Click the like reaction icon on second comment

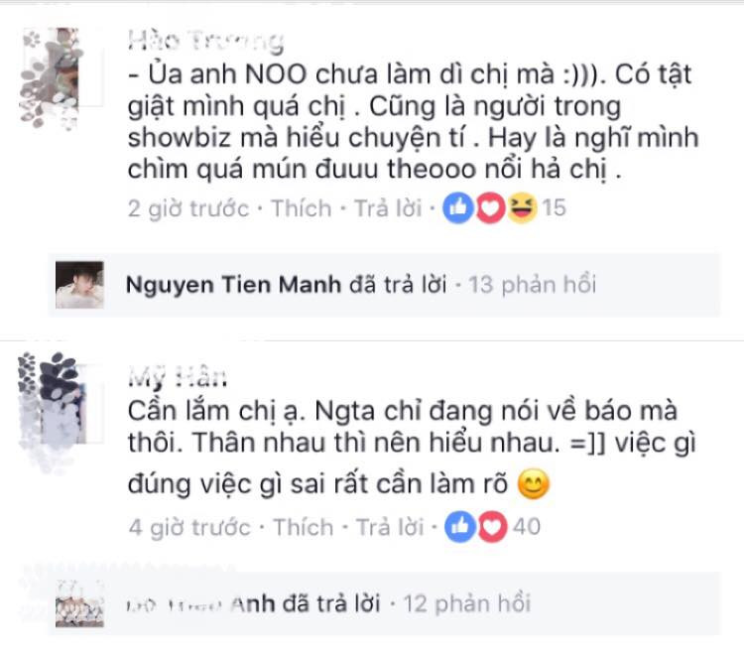coord(459,527)
